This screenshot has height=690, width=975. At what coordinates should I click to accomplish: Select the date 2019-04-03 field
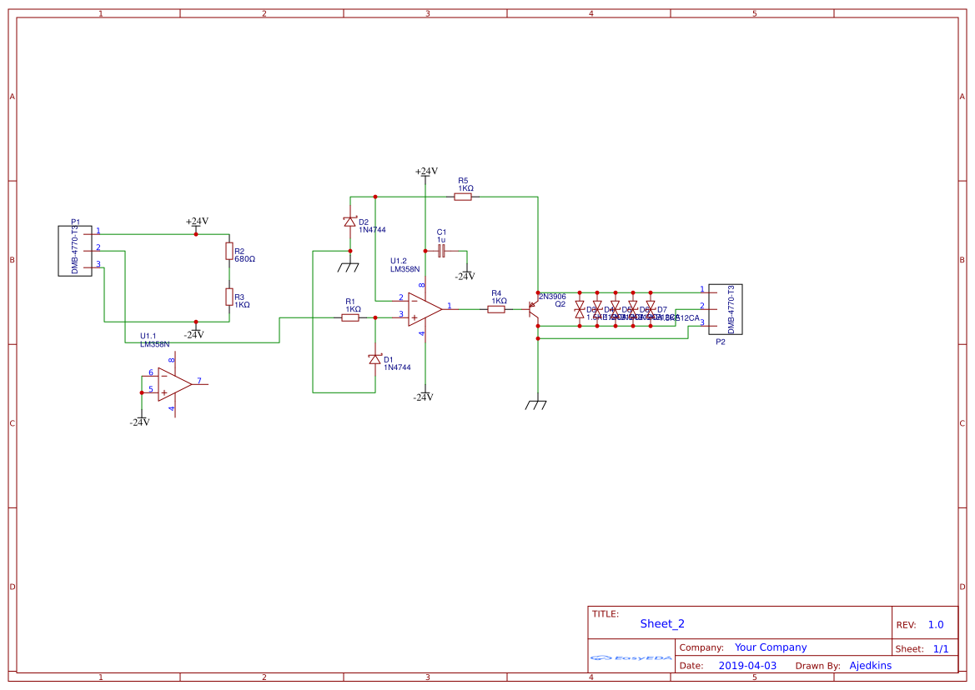tap(747, 665)
